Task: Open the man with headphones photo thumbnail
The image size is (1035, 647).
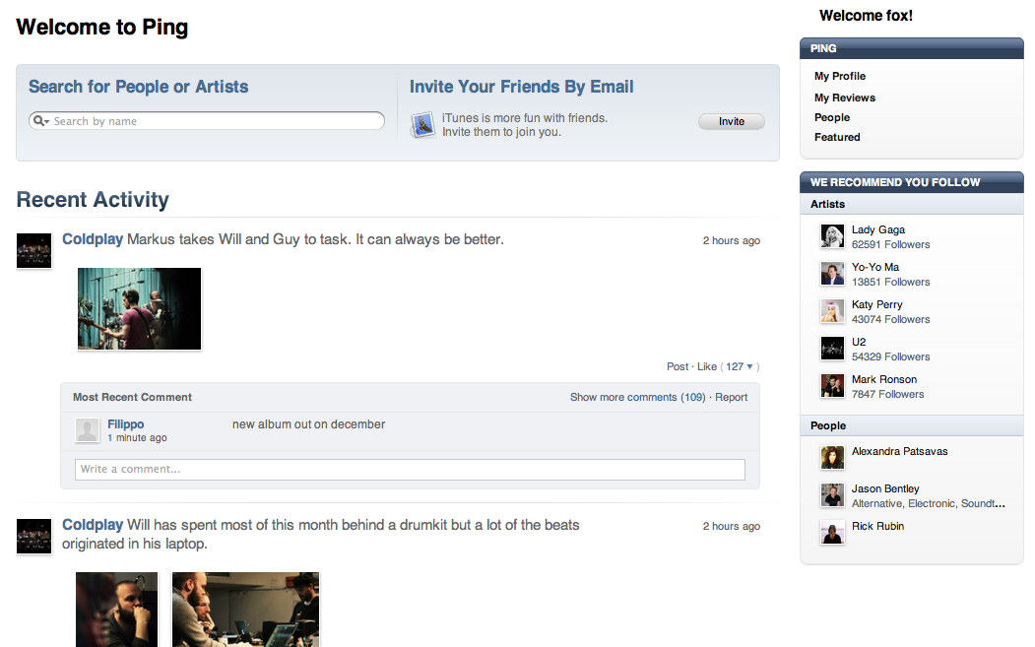Action: click(x=117, y=610)
